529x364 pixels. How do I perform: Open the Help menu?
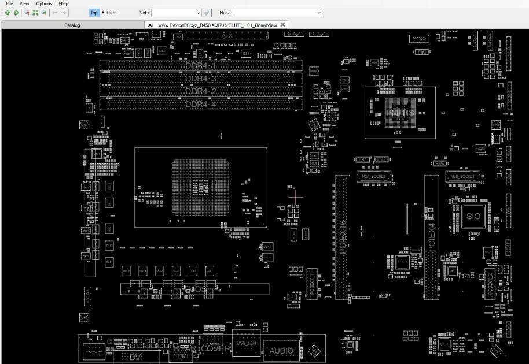pyautogui.click(x=64, y=3)
